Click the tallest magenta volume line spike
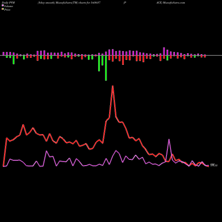 click(x=169, y=139)
